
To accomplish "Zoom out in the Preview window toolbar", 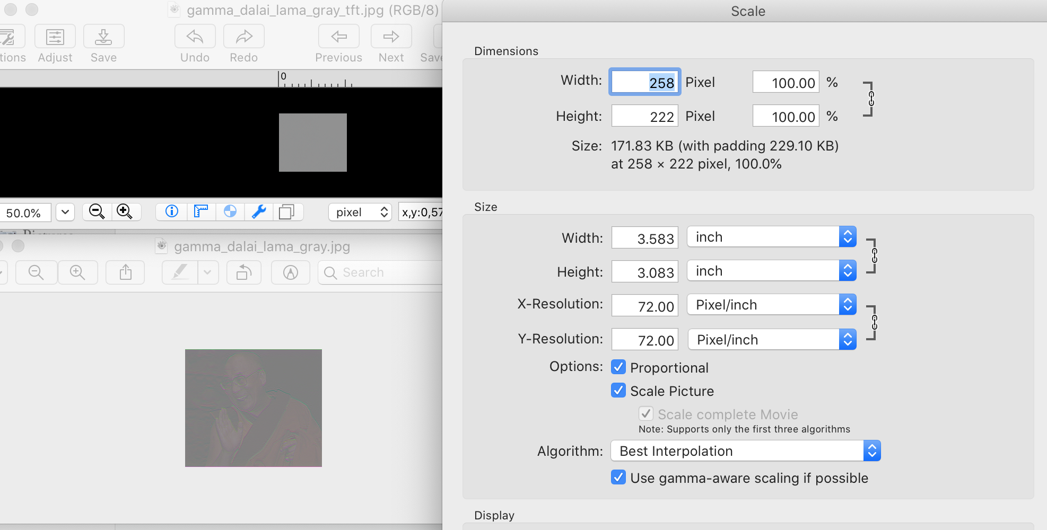I will (36, 272).
